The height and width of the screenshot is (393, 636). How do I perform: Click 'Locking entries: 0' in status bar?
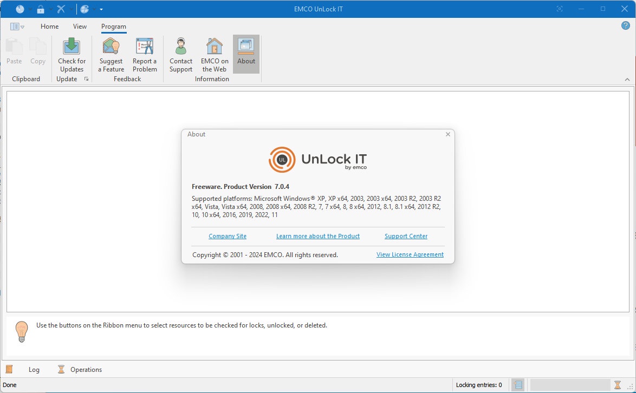(x=478, y=385)
